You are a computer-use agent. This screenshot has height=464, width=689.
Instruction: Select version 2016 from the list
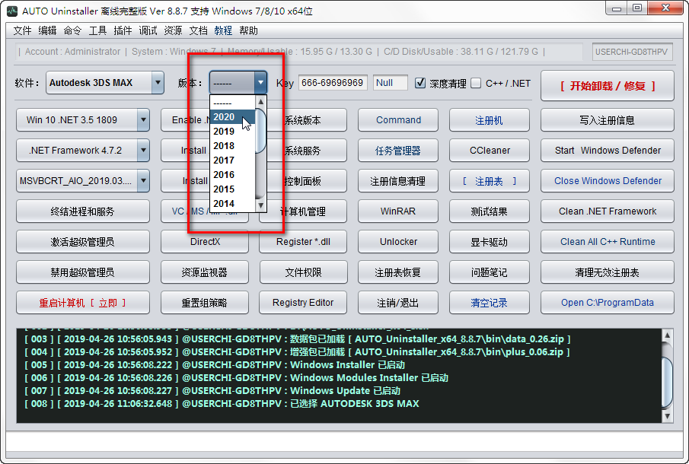(x=232, y=175)
